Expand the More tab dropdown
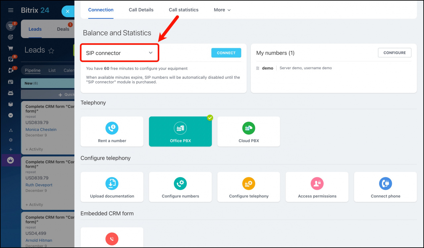The width and height of the screenshot is (424, 248). [x=222, y=10]
